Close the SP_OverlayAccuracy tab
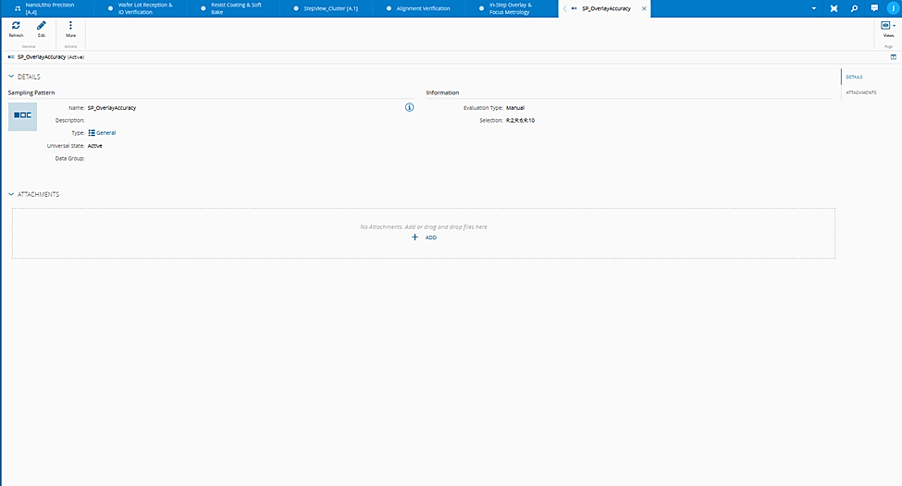Screen dimensions: 902x486 click(644, 8)
